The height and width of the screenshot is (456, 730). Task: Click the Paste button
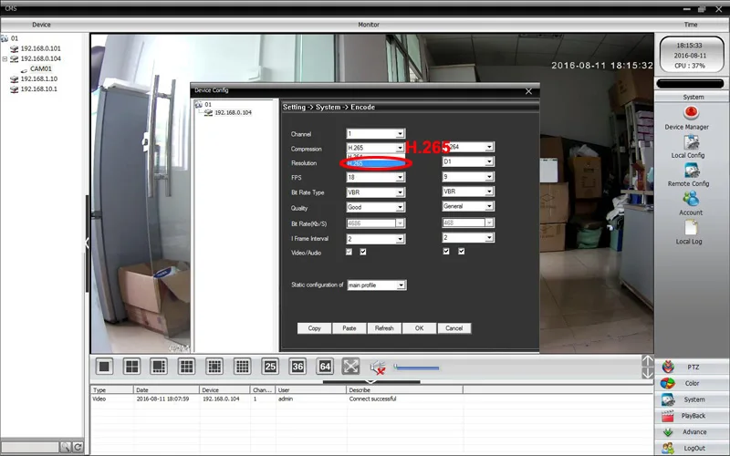coord(349,328)
